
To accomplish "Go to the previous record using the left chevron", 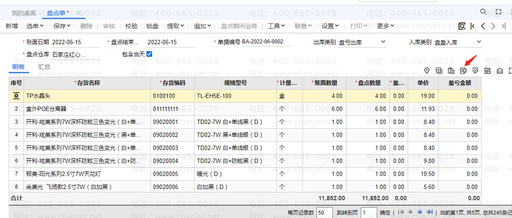I will [483, 26].
